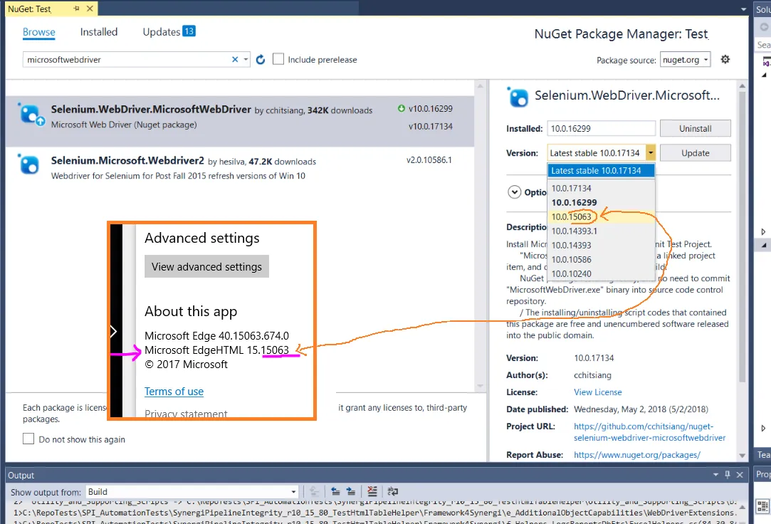Click green installed indicator beside v10.0.16299
This screenshot has height=524, width=771.
402,109
